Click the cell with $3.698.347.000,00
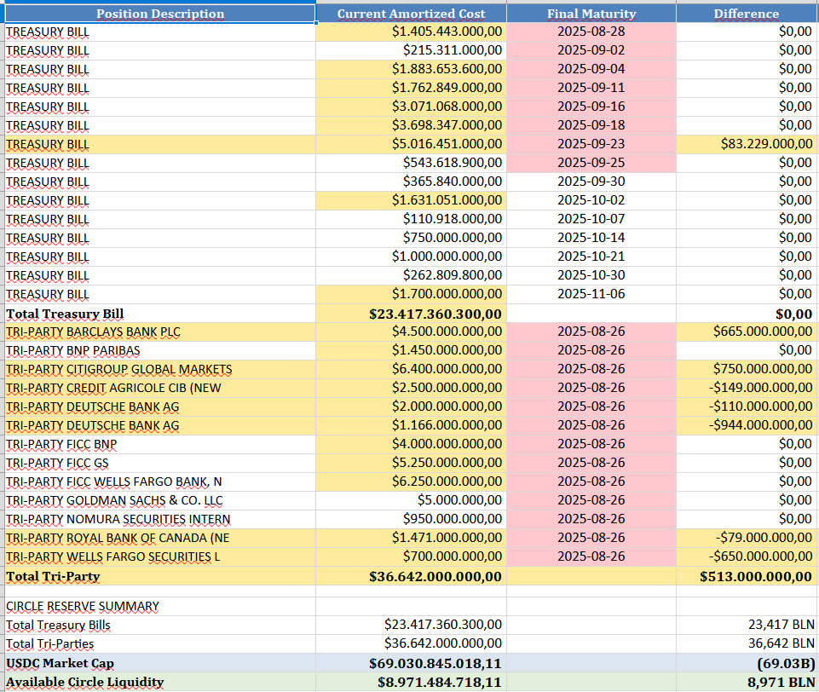This screenshot has width=819, height=692. click(411, 126)
